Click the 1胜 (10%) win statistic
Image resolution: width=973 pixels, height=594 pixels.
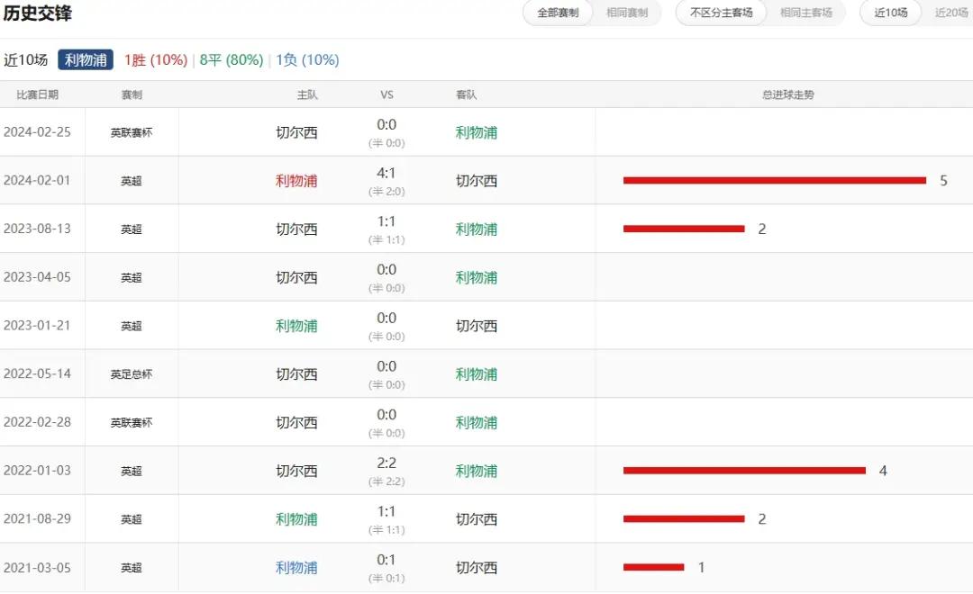point(156,59)
